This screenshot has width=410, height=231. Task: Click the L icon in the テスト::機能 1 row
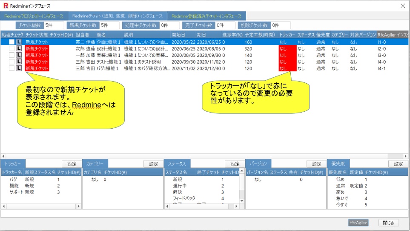pyautogui.click(x=19, y=62)
